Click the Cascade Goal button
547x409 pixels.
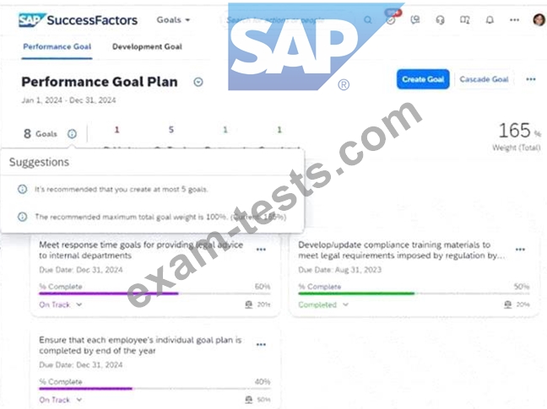coord(484,79)
